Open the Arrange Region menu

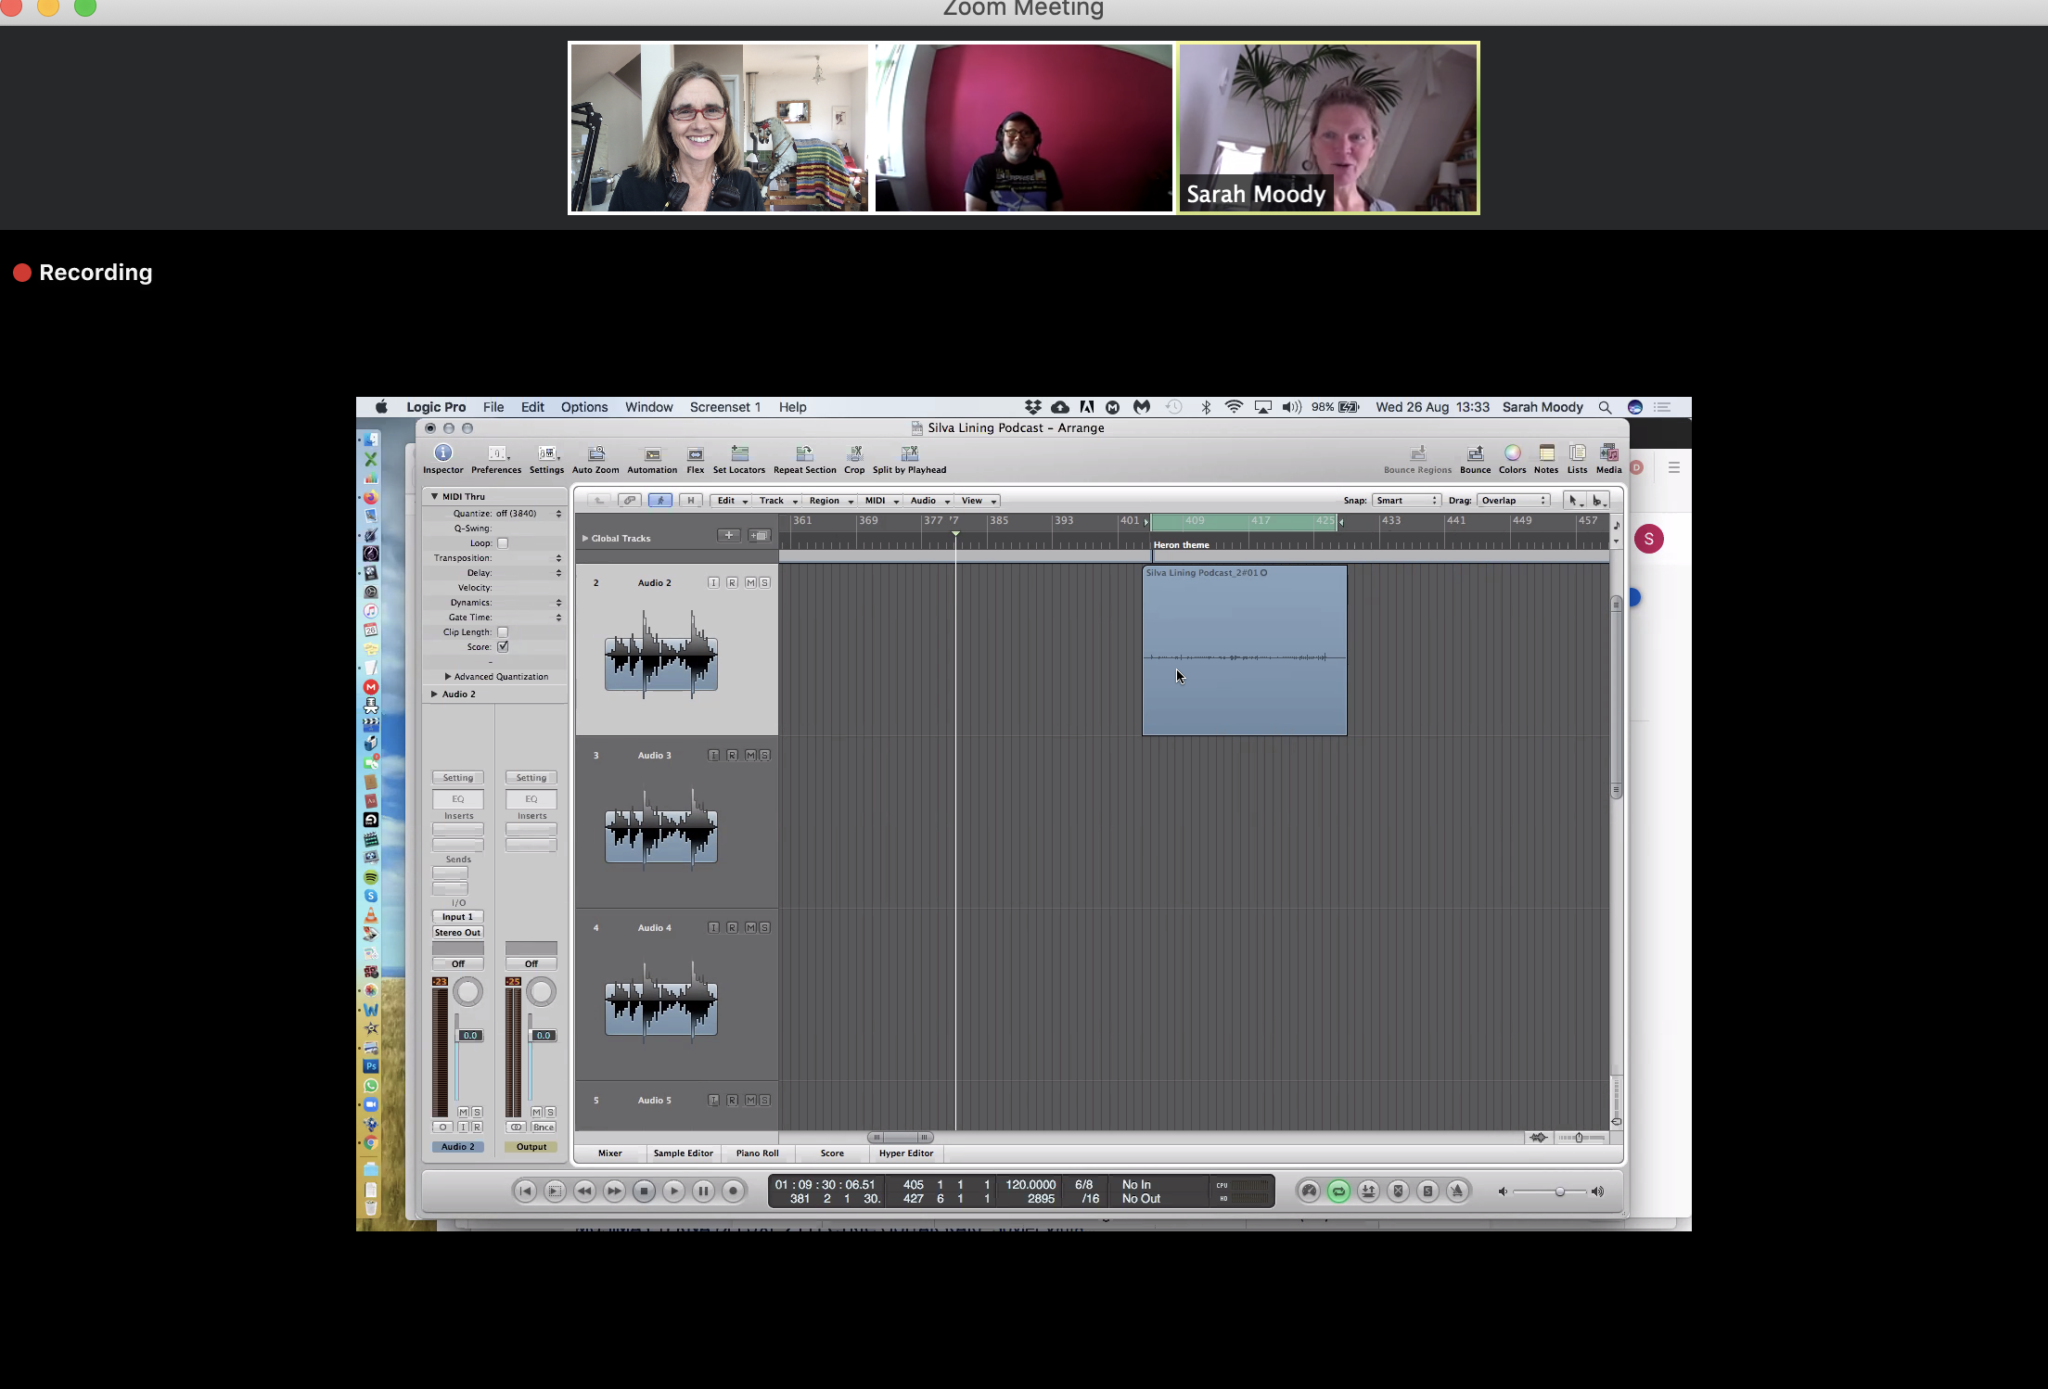pos(830,501)
